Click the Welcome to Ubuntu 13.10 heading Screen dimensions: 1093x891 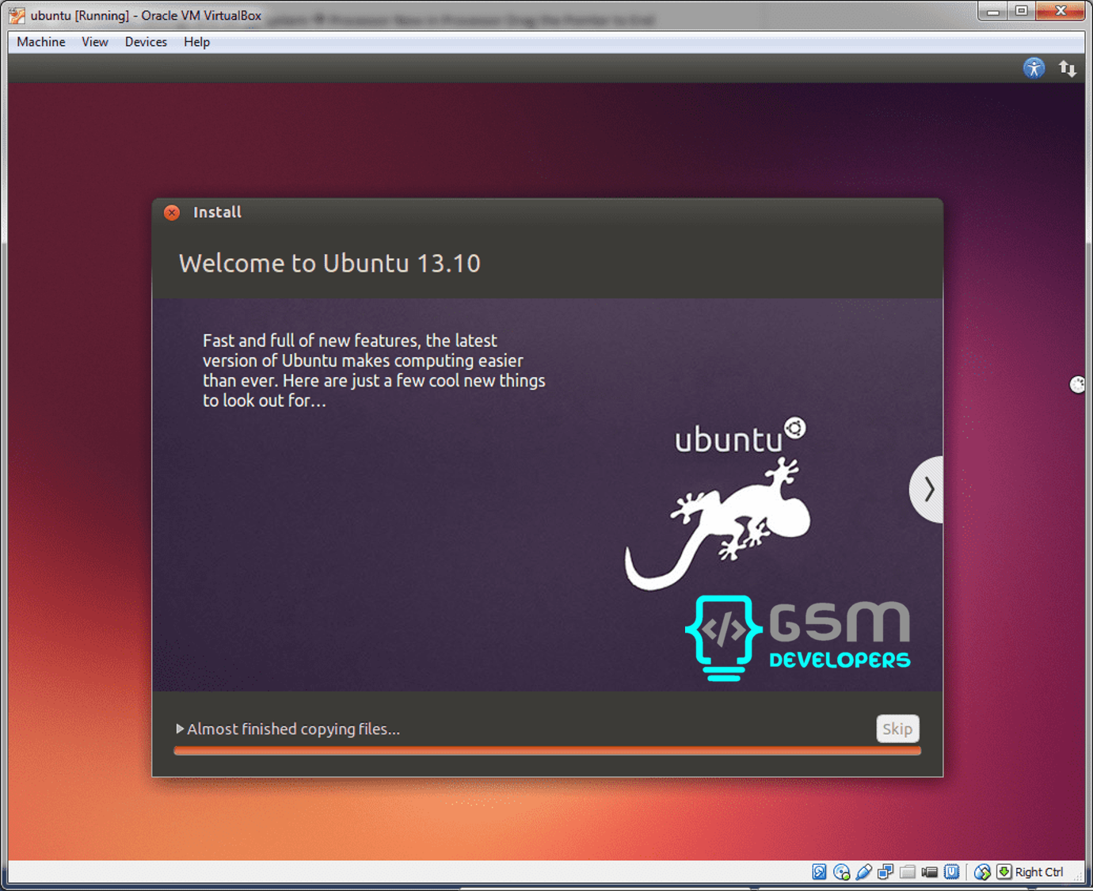coord(329,263)
